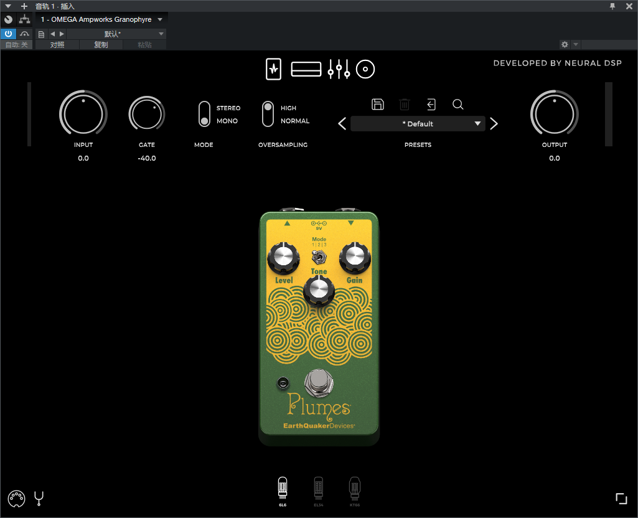Click the 复制 copy button
Viewport: 638px width, 518px height.
pos(101,45)
